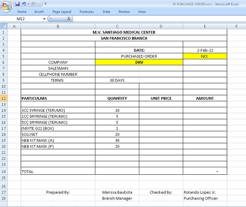The image size is (246, 207).
Task: Select all cells with the corner button
Action: click(4, 26)
